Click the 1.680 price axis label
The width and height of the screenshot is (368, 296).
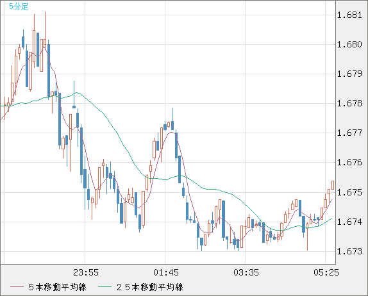pos(349,44)
